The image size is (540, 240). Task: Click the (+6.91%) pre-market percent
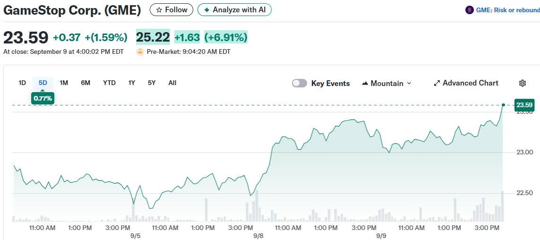click(x=225, y=37)
